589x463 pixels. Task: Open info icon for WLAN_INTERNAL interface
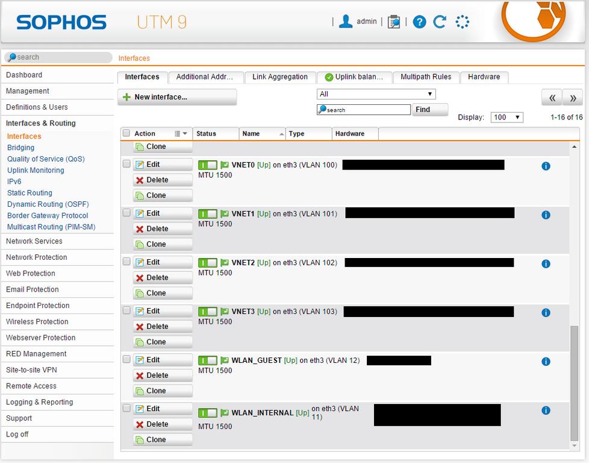[x=546, y=411]
